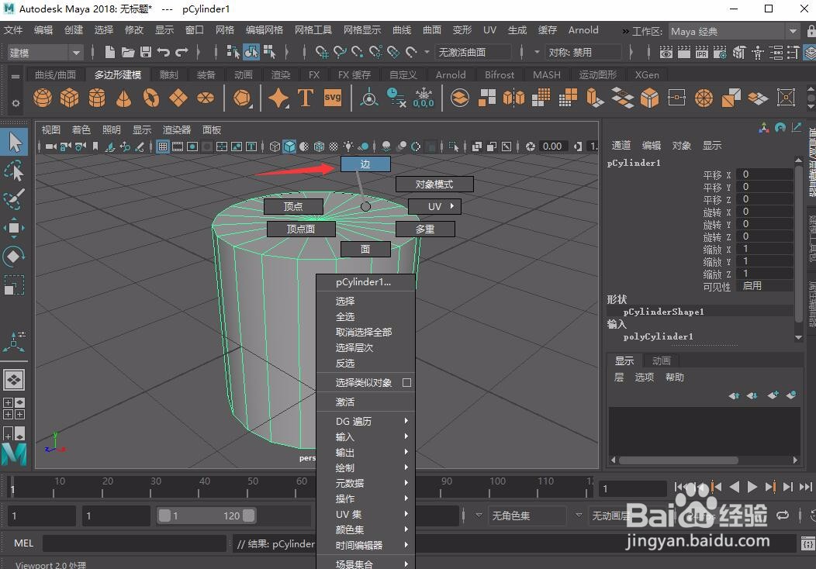Open the Maya 经典 workspace dropdown

click(733, 31)
